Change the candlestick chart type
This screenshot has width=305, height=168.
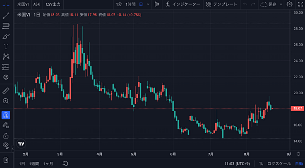point(157,4)
